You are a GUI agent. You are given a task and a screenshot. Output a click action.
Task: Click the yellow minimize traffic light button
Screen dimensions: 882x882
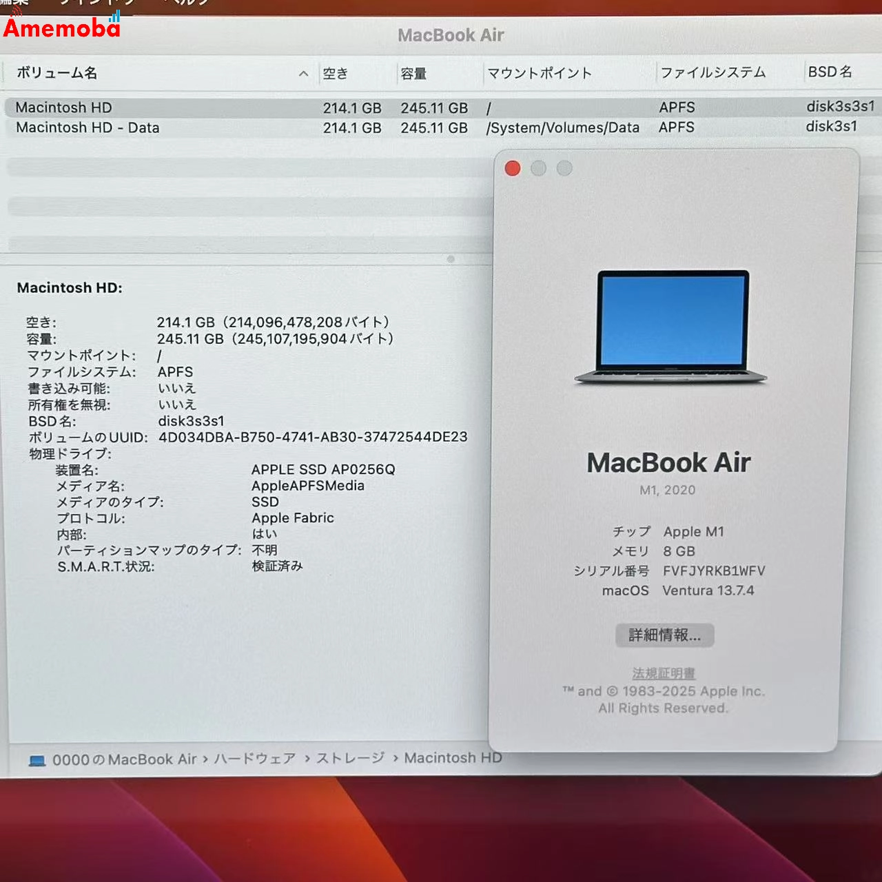[538, 168]
